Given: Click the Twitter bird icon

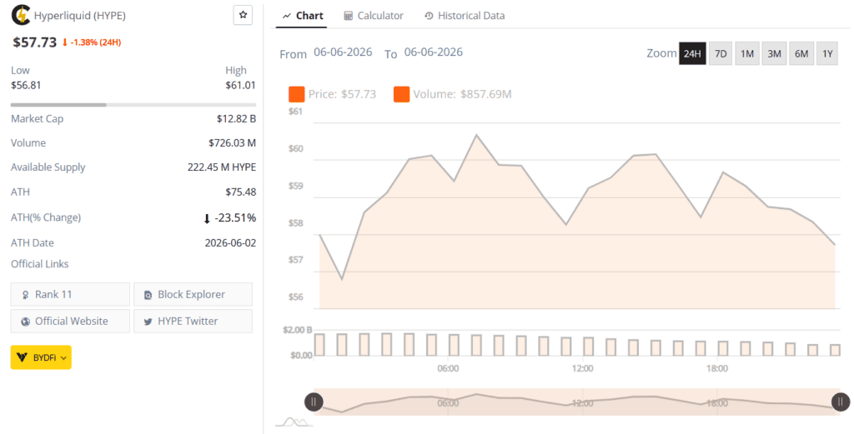Looking at the screenshot, I should pyautogui.click(x=148, y=322).
